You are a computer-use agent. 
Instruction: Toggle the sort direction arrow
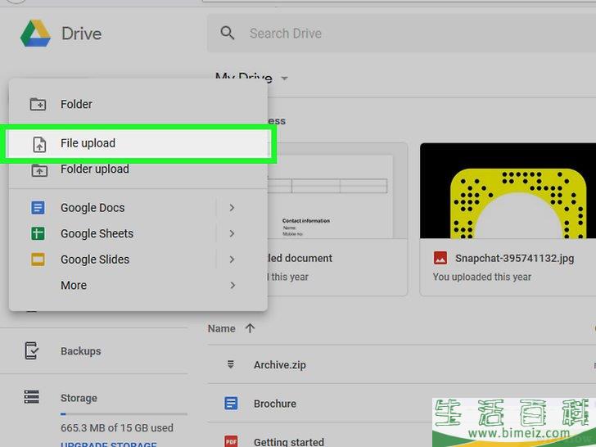tap(250, 328)
